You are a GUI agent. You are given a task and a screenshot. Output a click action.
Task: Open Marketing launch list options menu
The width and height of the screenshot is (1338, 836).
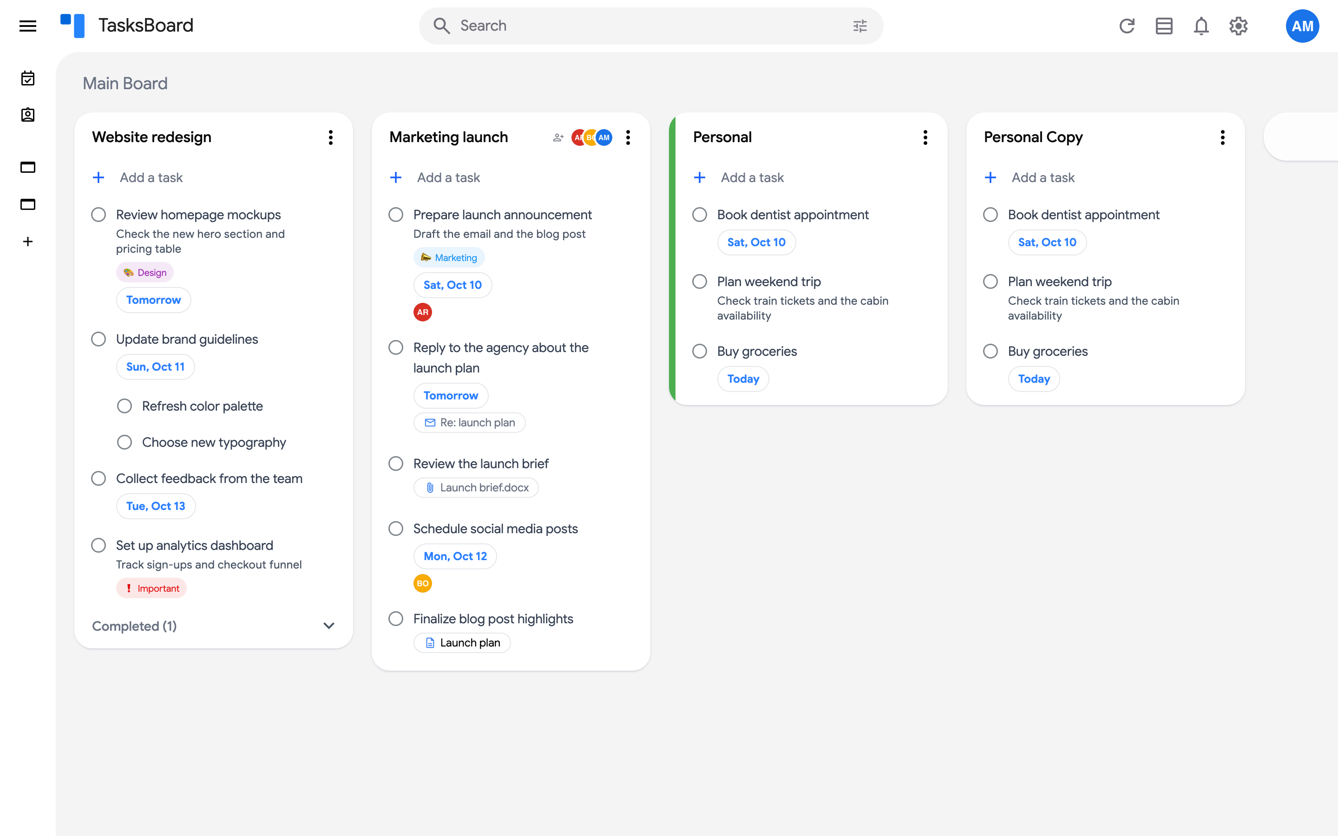pyautogui.click(x=628, y=137)
